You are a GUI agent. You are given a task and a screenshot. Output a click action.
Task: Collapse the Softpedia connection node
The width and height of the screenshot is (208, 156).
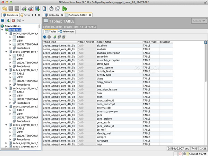coord(2,30)
